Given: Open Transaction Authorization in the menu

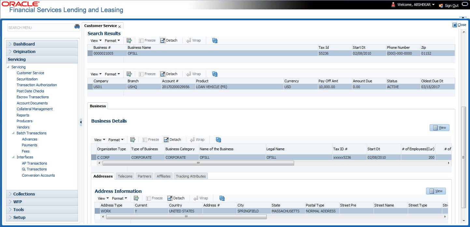Looking at the screenshot, I should 37,85.
